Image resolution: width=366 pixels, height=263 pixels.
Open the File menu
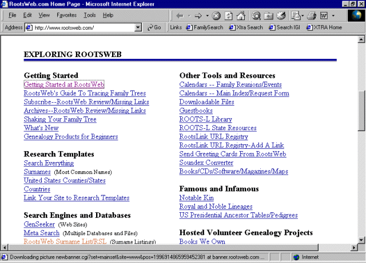pyautogui.click(x=13, y=15)
